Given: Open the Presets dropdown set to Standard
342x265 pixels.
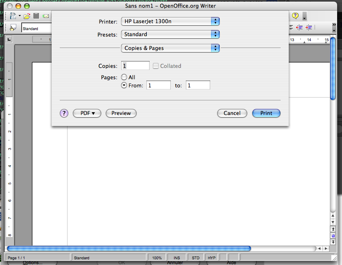Looking at the screenshot, I should click(x=170, y=35).
